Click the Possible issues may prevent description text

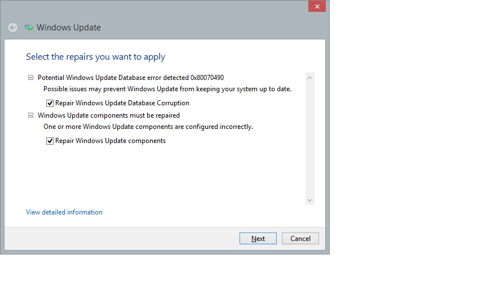click(x=167, y=89)
